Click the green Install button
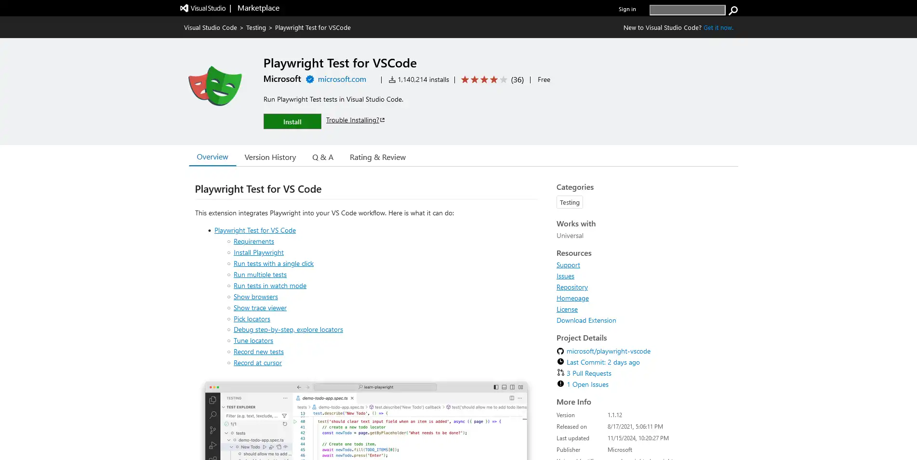Screen dimensions: 917x460 pos(292,121)
